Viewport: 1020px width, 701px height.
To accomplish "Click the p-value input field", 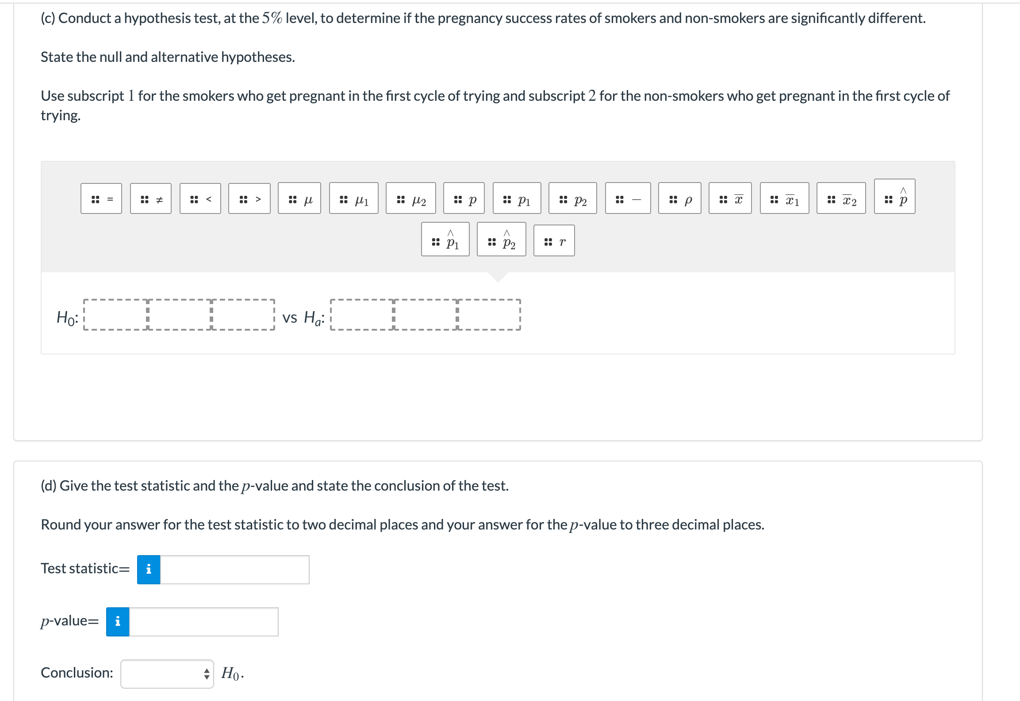I will tap(203, 622).
